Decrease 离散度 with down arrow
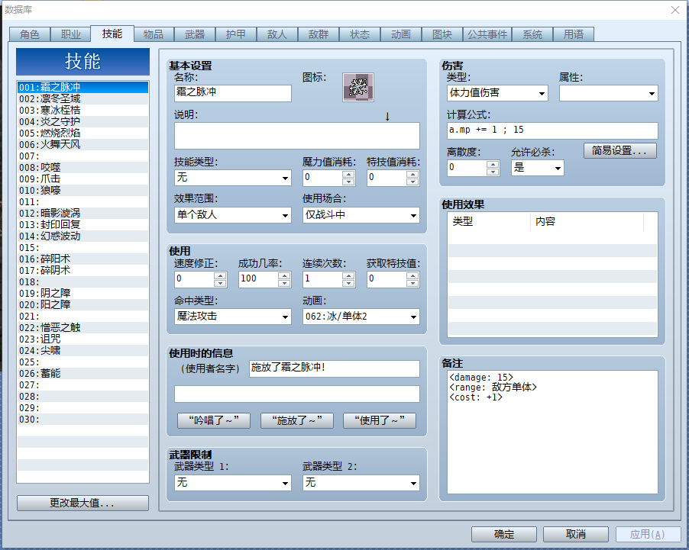Image resolution: width=689 pixels, height=550 pixels. click(x=493, y=172)
